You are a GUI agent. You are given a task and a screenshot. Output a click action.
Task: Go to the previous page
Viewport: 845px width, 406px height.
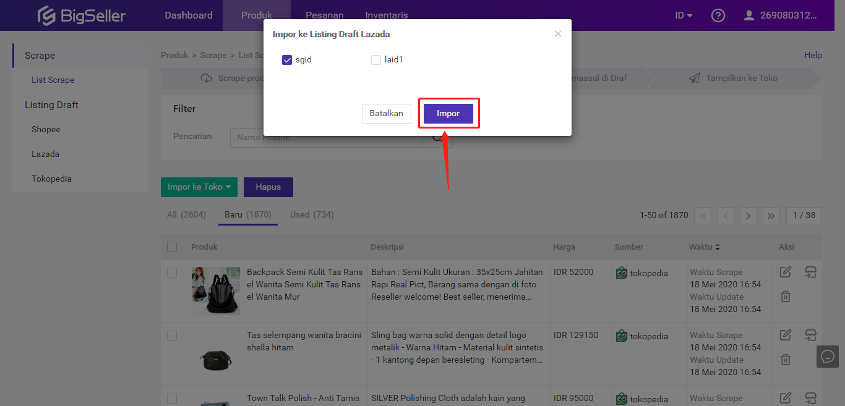[726, 215]
